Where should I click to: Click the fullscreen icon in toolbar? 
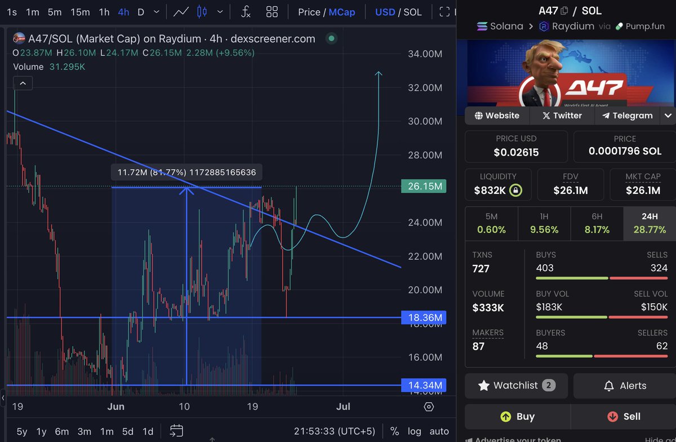tap(445, 12)
